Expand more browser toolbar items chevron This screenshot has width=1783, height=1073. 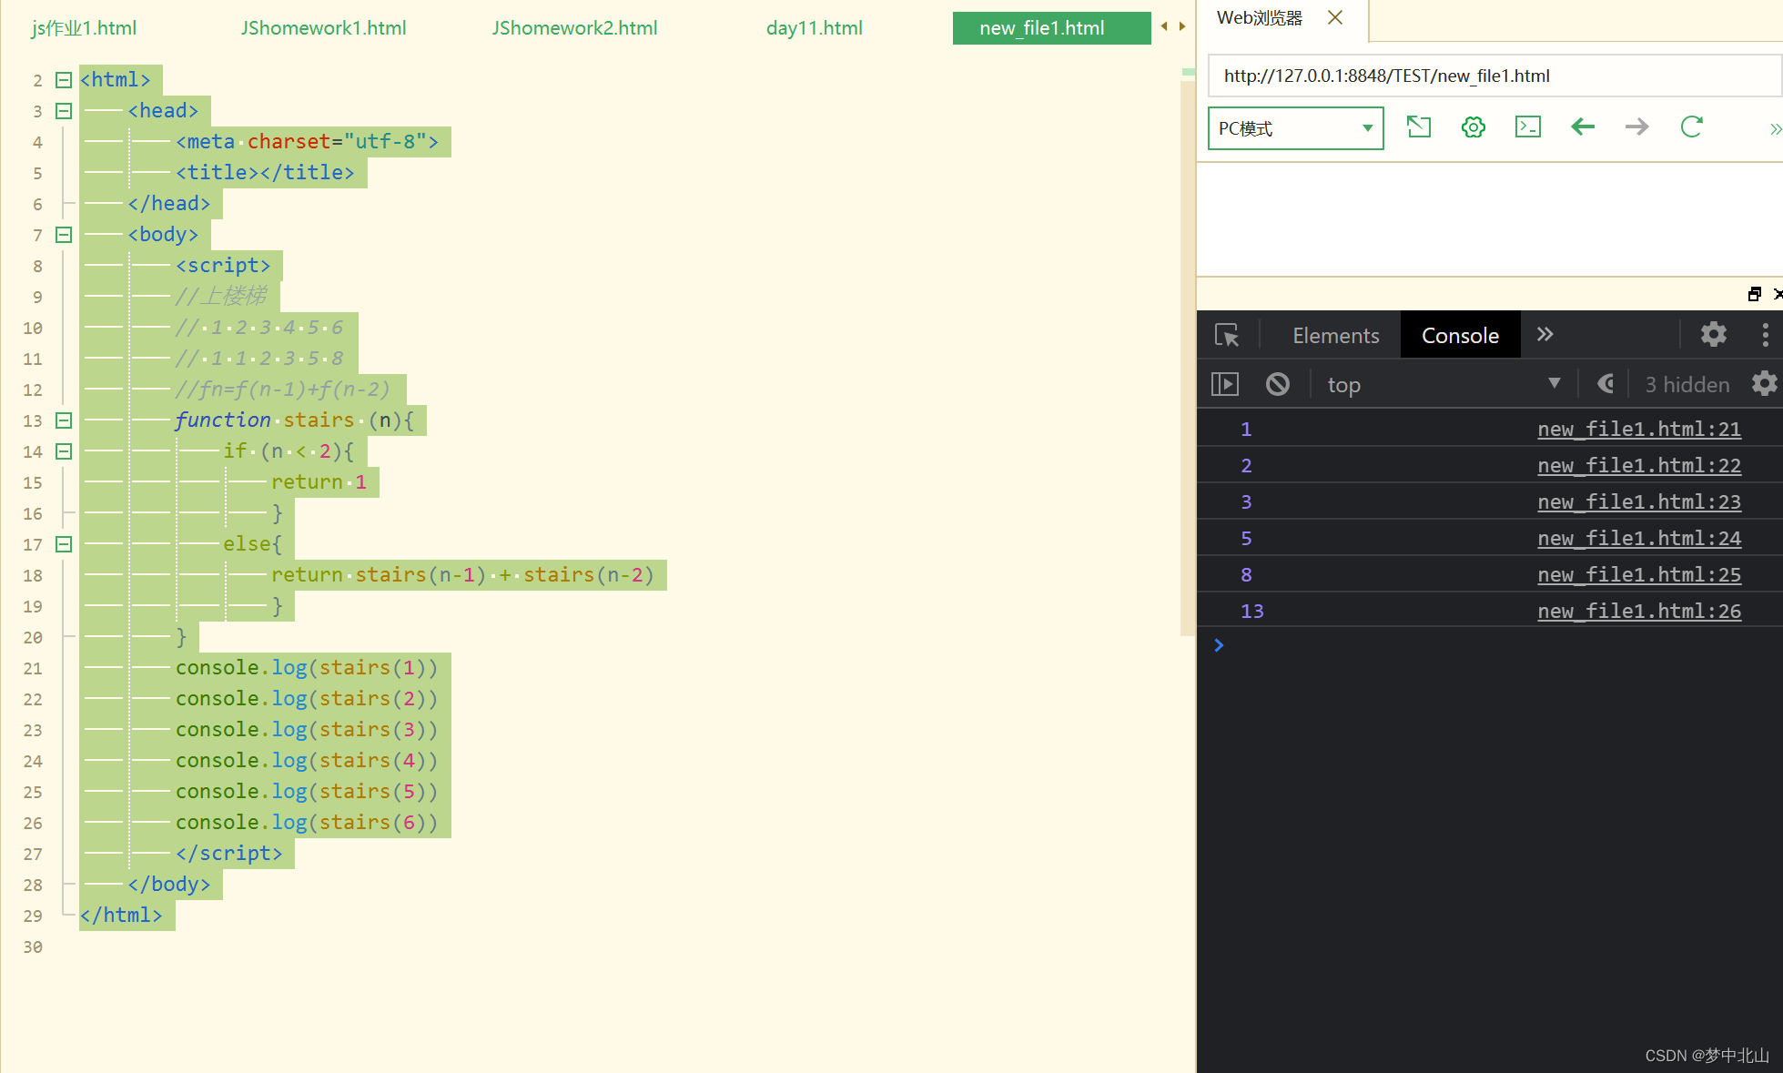tap(1775, 128)
